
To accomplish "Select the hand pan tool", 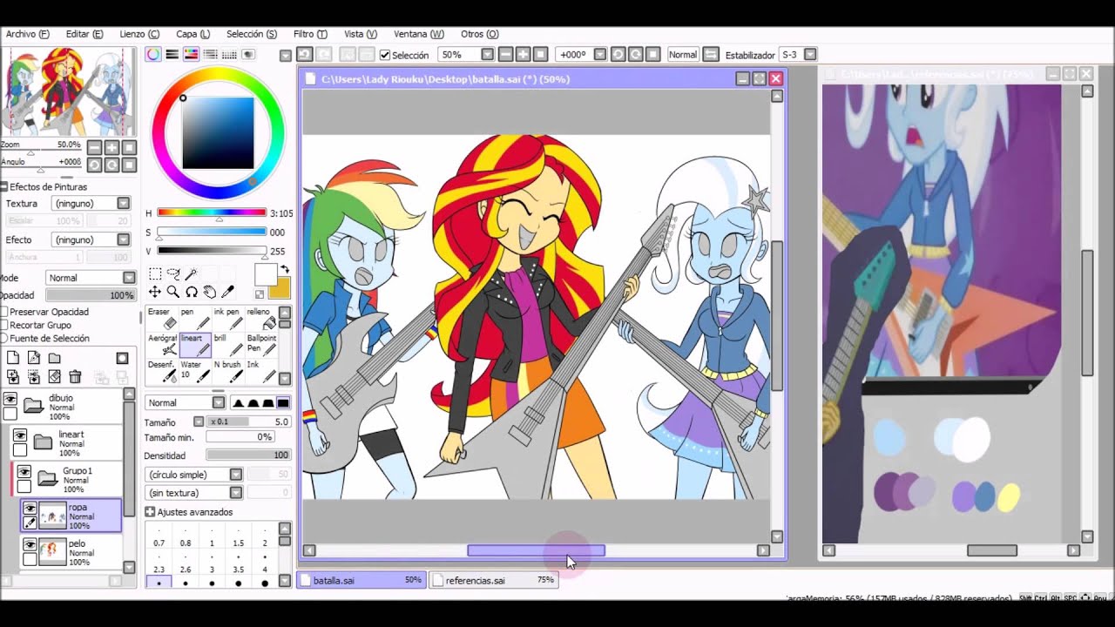I will (x=210, y=292).
